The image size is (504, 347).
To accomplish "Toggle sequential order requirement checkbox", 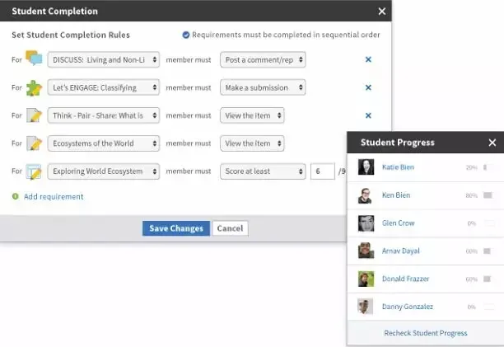I will 185,35.
